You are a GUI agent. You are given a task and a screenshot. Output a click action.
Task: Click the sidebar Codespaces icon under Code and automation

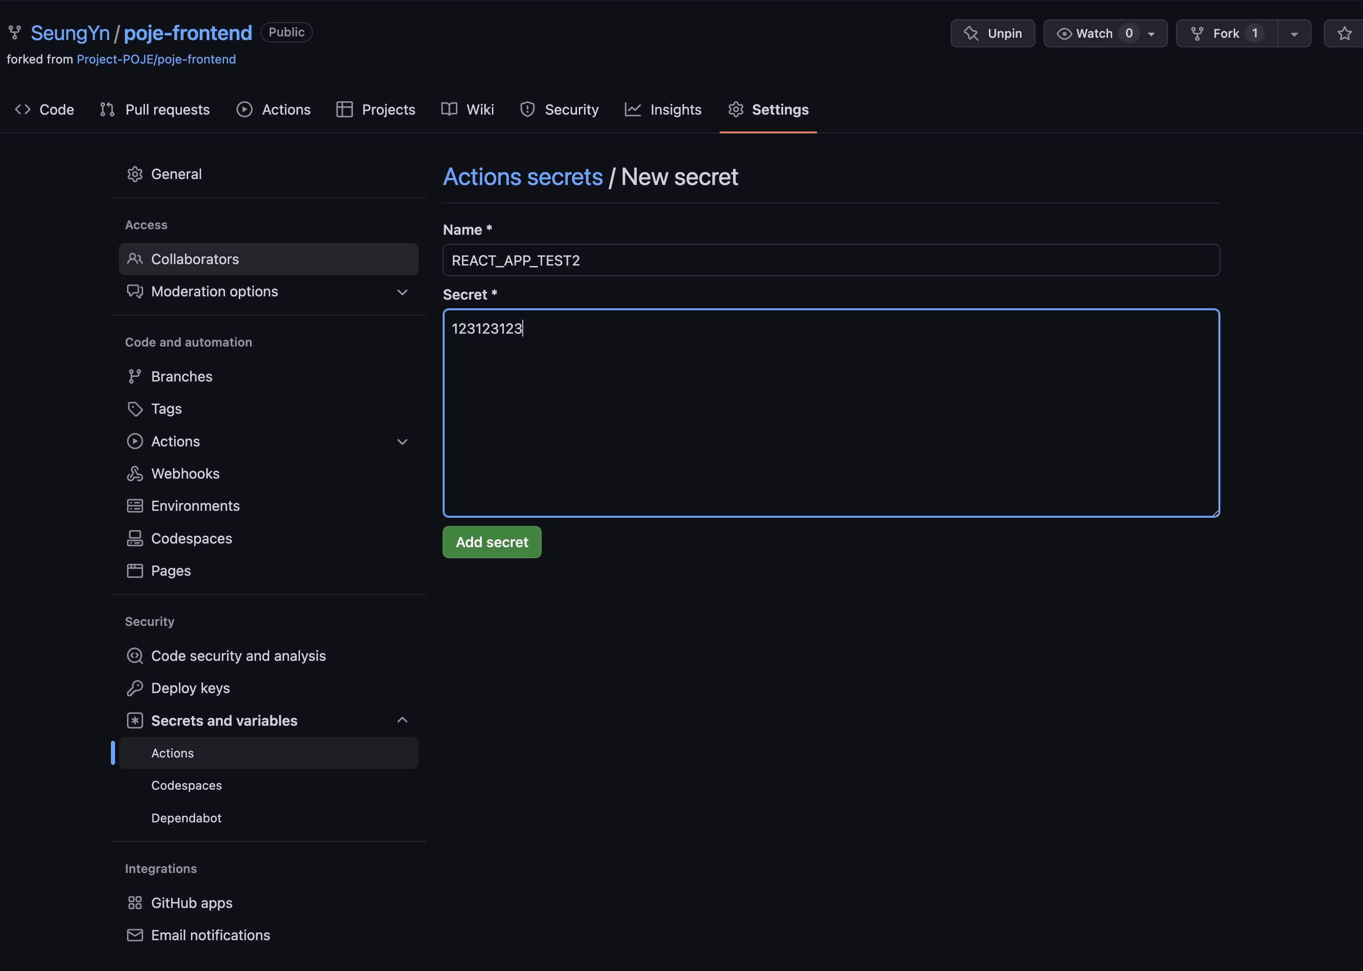pos(135,538)
